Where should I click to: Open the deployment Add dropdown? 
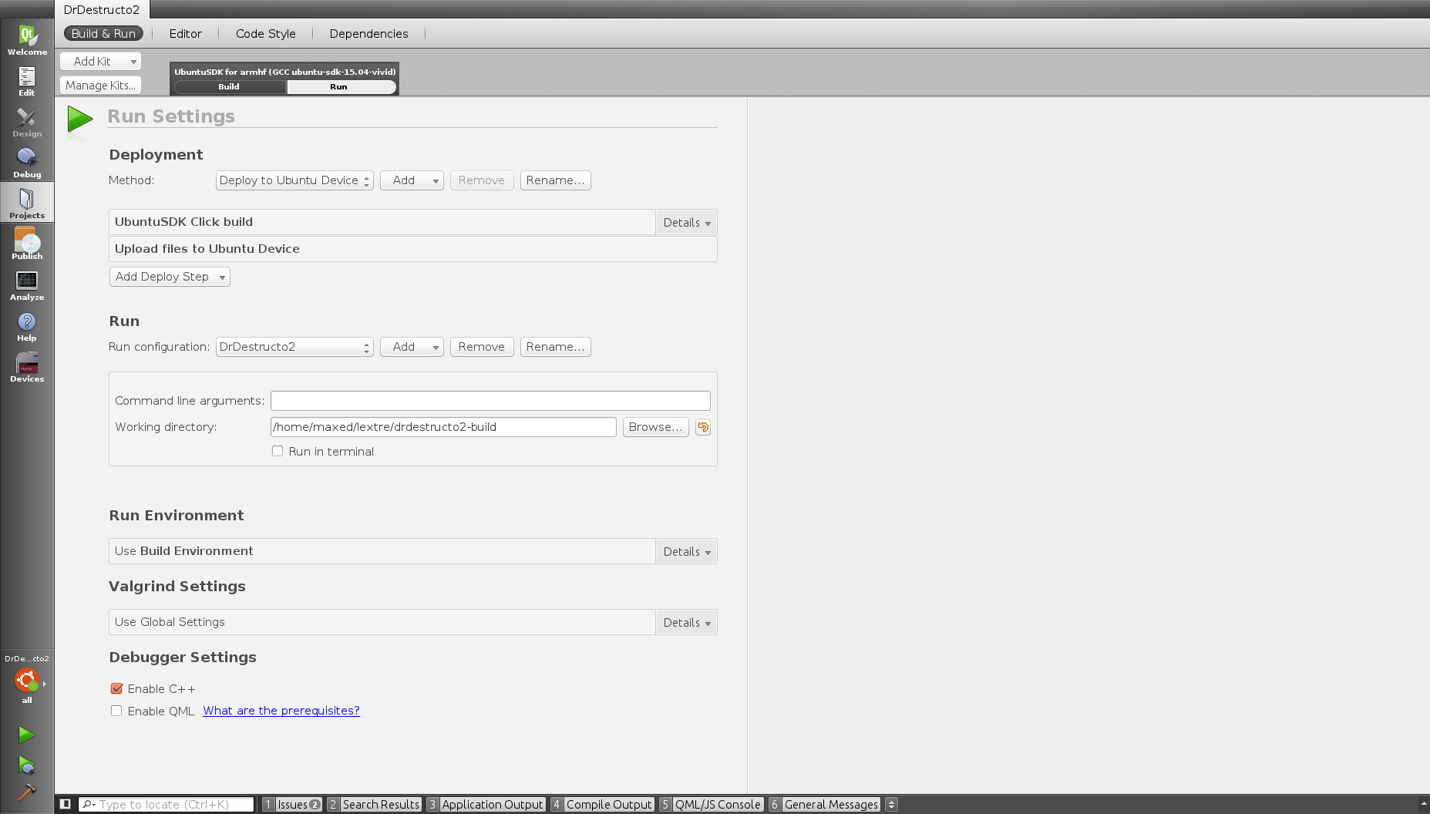pos(412,180)
